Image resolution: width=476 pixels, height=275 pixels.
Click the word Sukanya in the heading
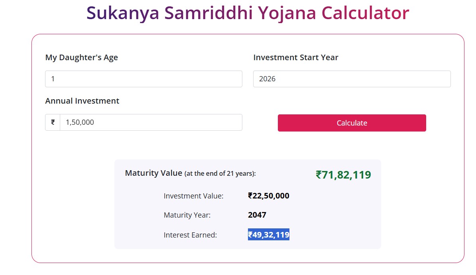coord(122,13)
